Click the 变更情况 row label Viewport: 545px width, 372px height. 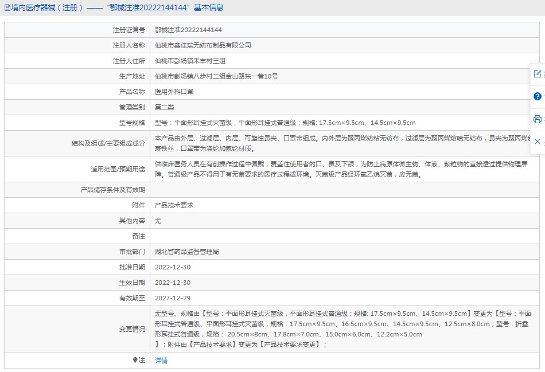(132, 329)
